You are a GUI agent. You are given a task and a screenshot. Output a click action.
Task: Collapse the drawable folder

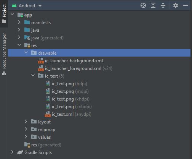point(26,53)
